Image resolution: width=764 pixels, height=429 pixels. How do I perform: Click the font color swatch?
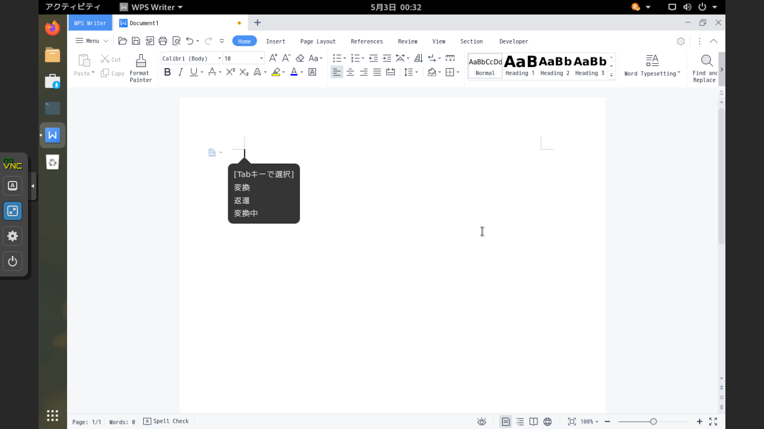(x=294, y=72)
